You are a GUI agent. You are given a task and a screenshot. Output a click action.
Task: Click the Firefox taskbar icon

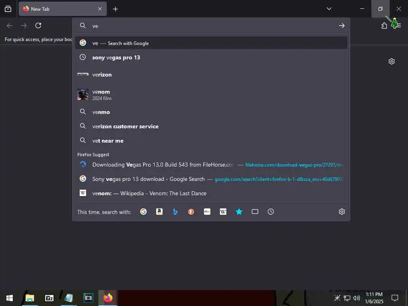(108, 298)
